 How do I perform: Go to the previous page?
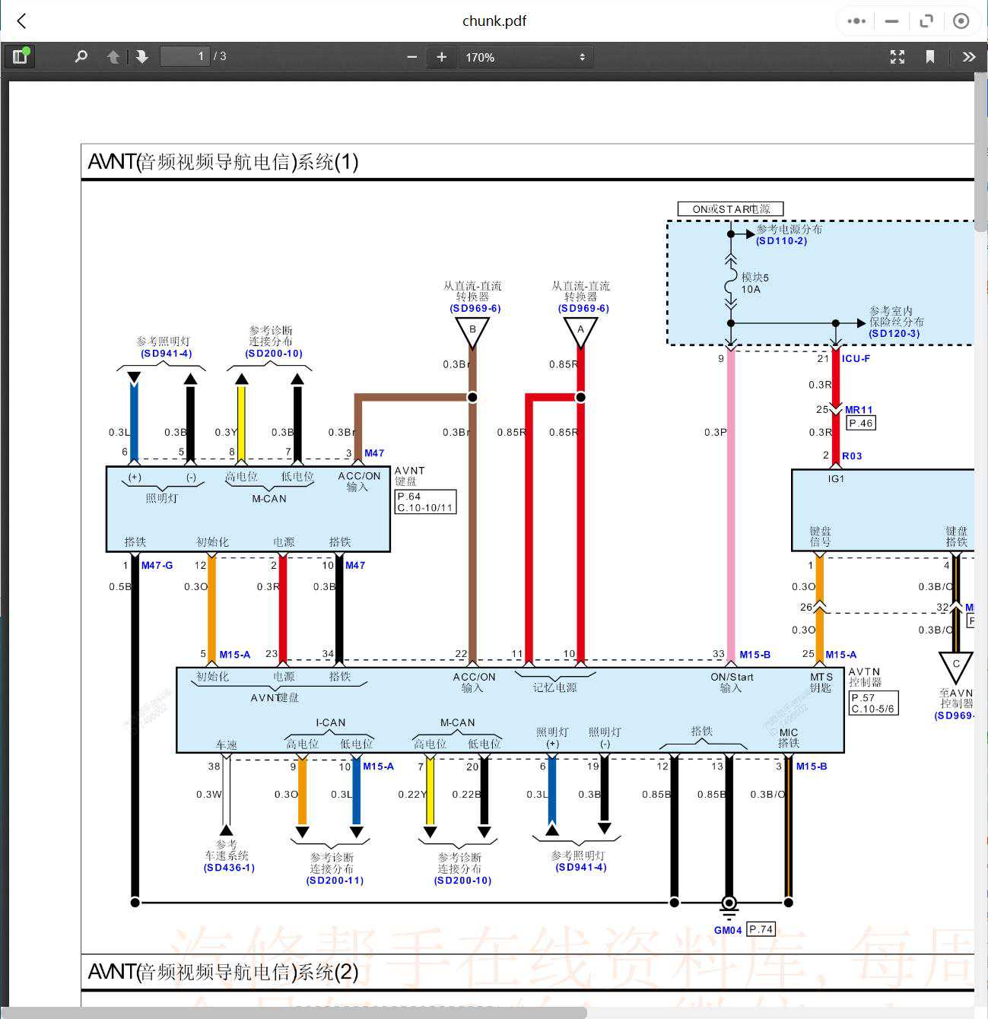[x=113, y=56]
